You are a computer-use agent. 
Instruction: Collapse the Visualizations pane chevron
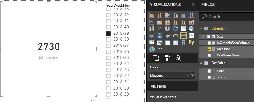(193, 5)
